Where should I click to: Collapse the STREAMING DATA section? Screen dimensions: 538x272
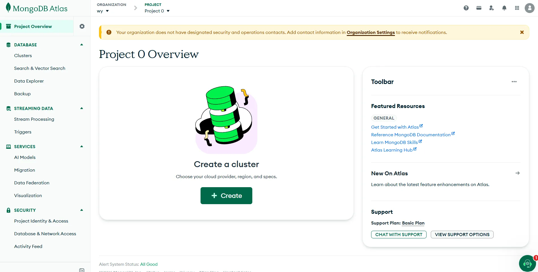82,108
